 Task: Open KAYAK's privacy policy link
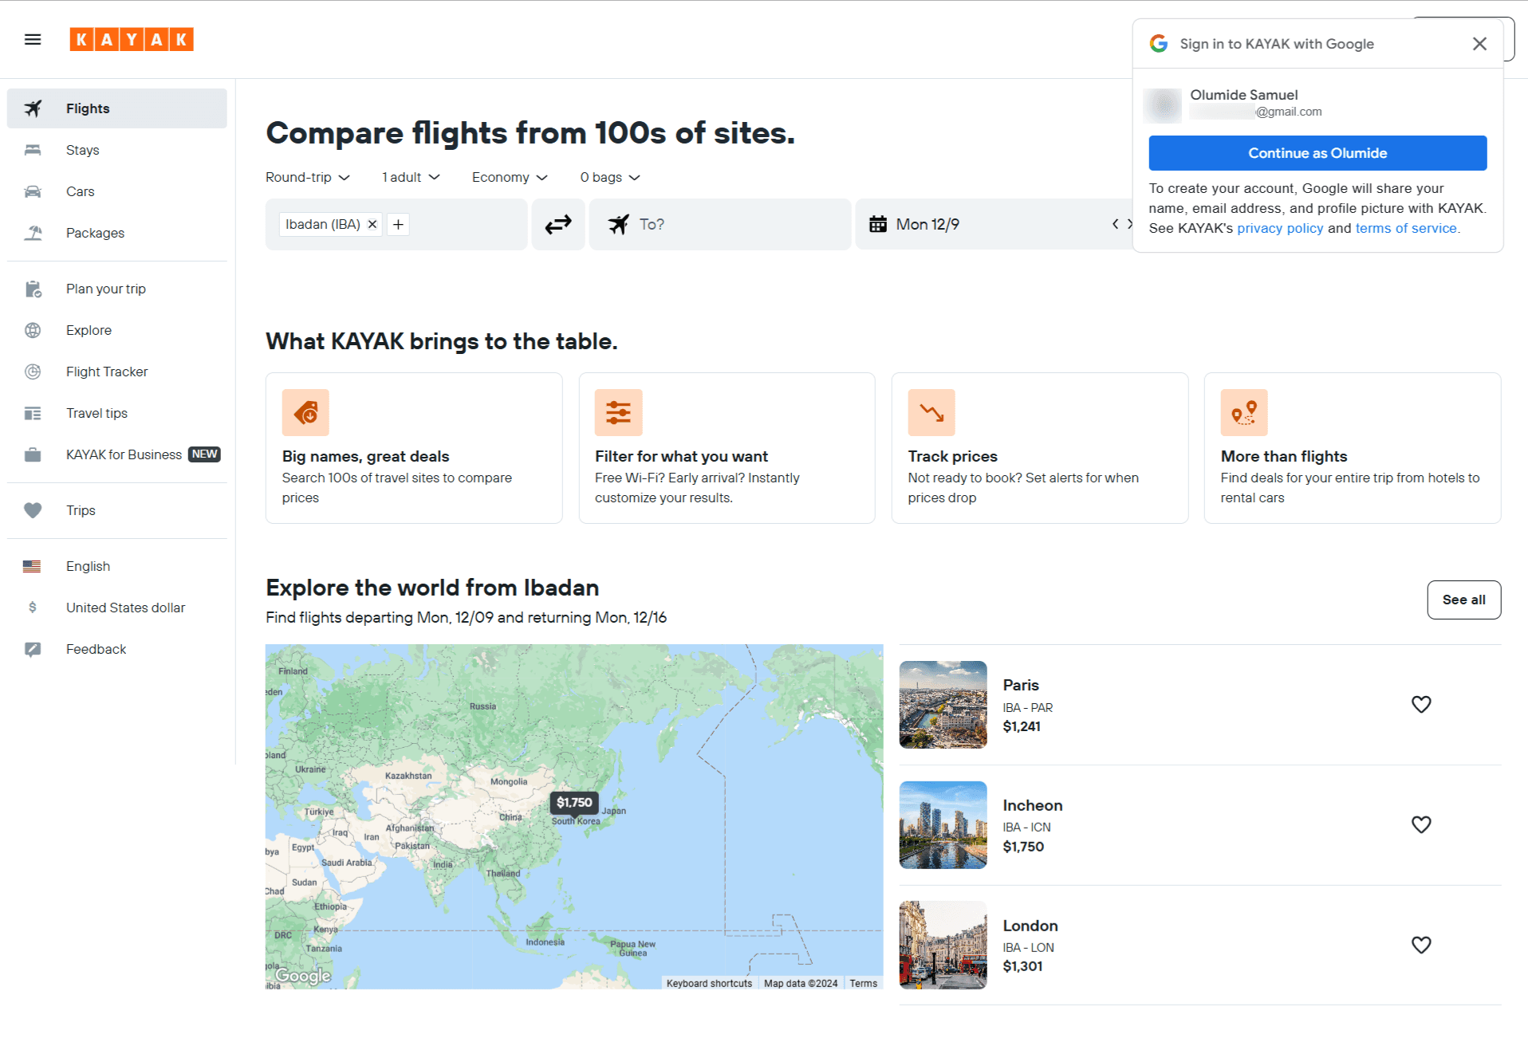(1280, 228)
